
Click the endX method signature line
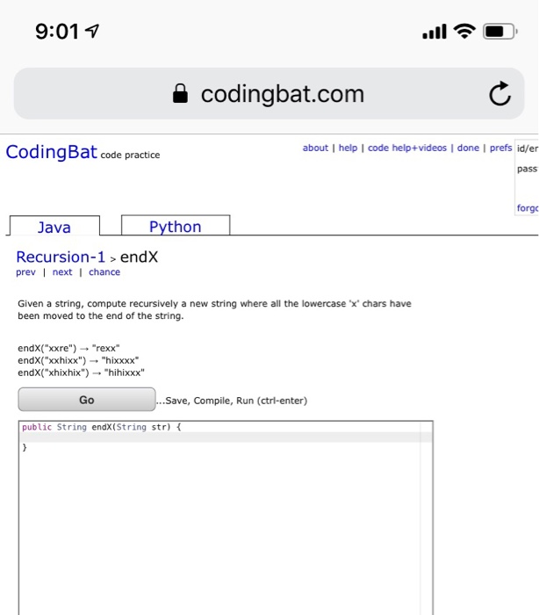point(102,427)
